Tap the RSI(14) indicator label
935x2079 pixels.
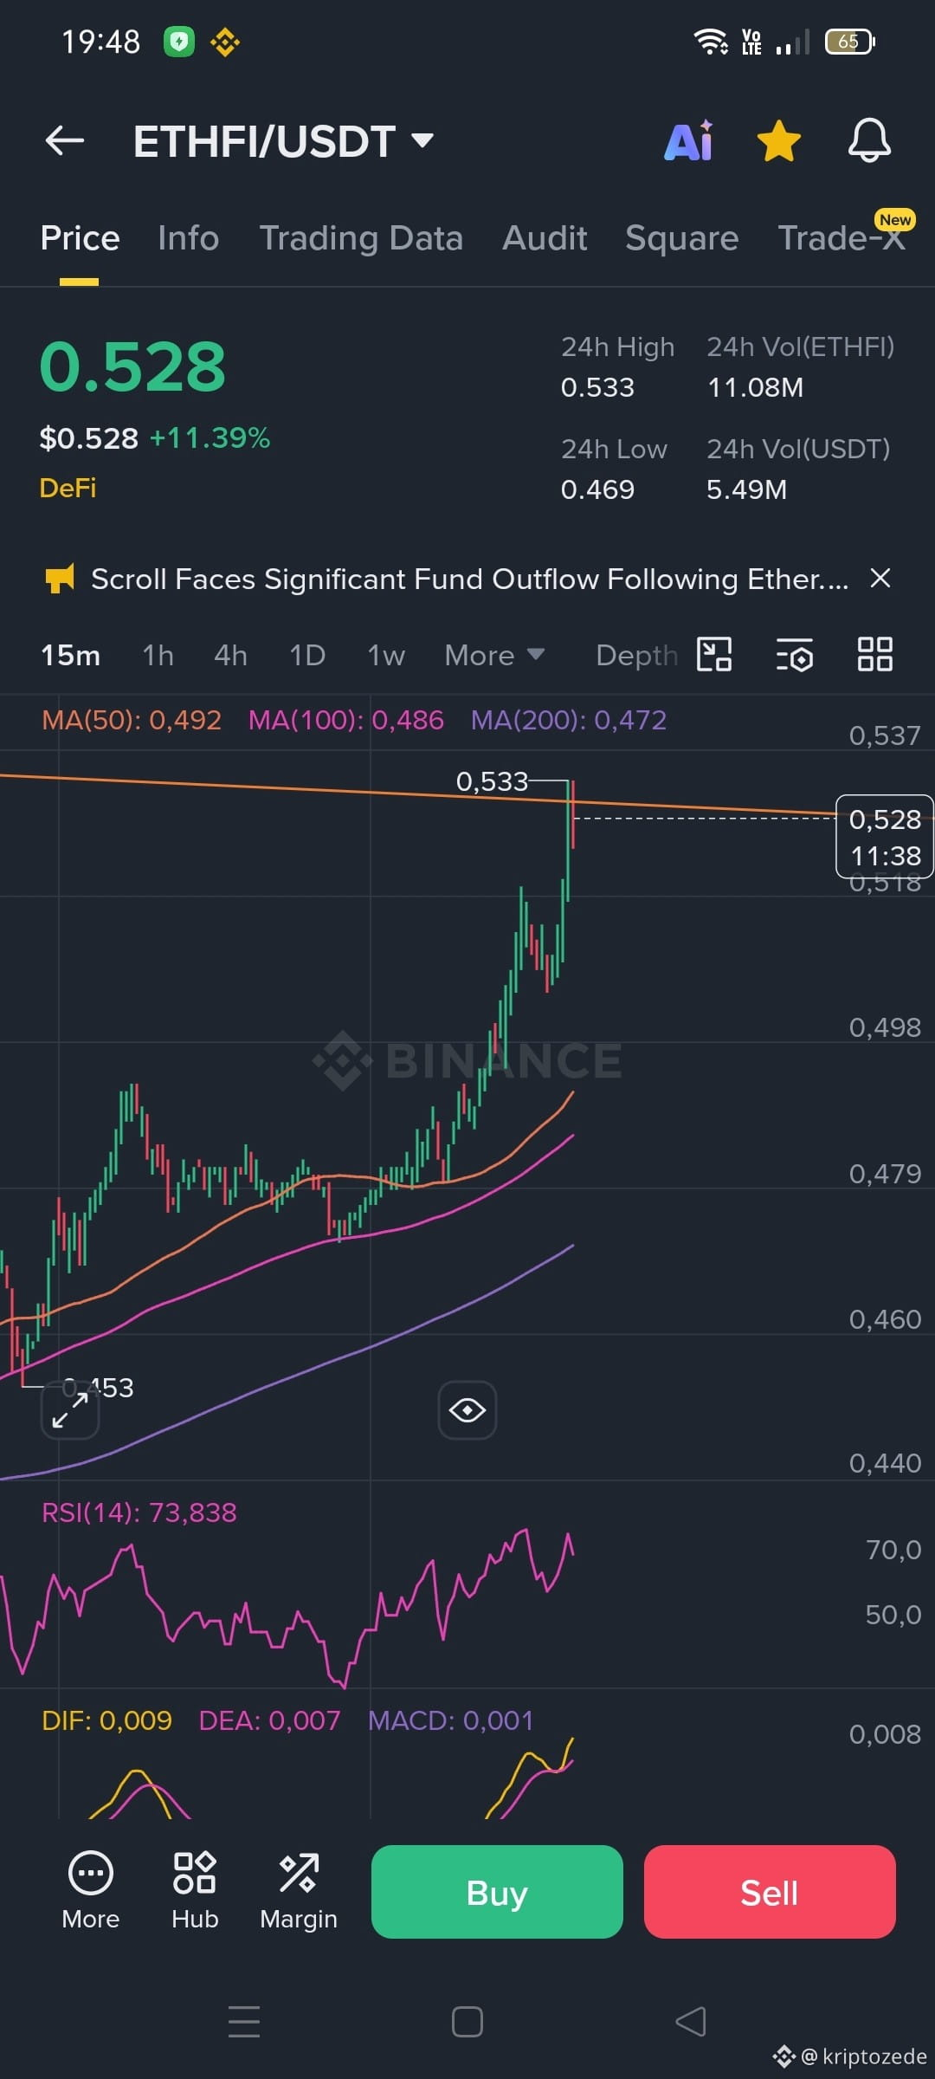[139, 1512]
